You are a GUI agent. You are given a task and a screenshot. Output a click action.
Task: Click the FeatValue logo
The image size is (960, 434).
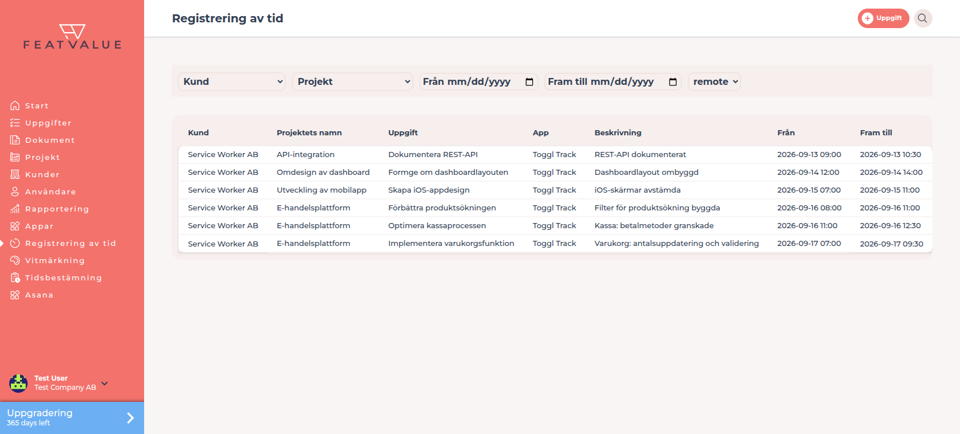tap(72, 37)
